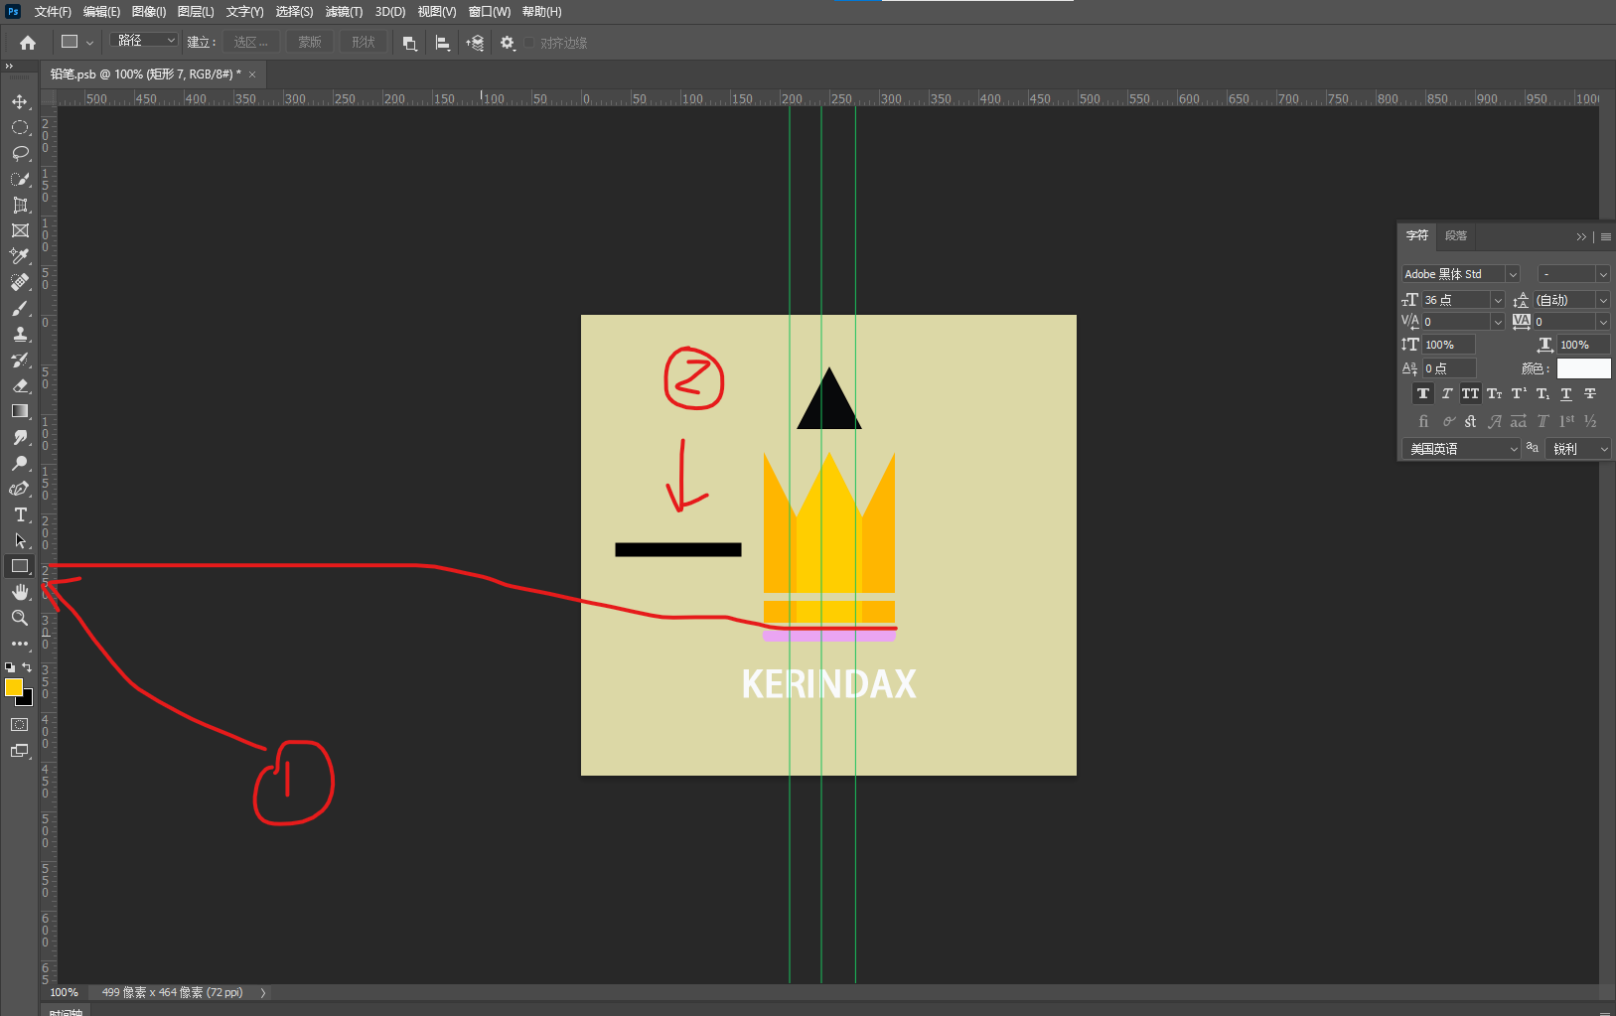Image resolution: width=1616 pixels, height=1016 pixels.
Task: Select the Brush tool
Action: coord(20,308)
